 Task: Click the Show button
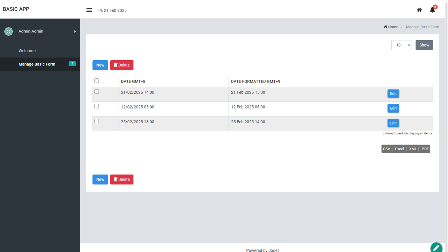pyautogui.click(x=424, y=45)
